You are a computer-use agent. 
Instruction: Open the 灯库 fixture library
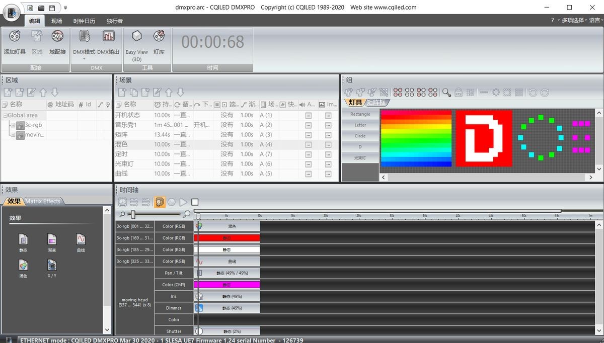click(159, 37)
